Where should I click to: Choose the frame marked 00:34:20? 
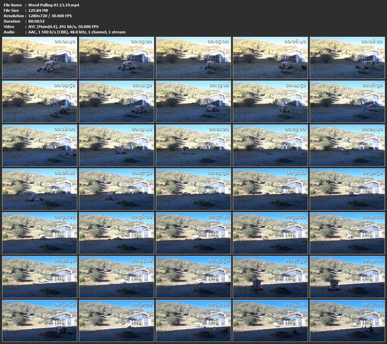39,233
